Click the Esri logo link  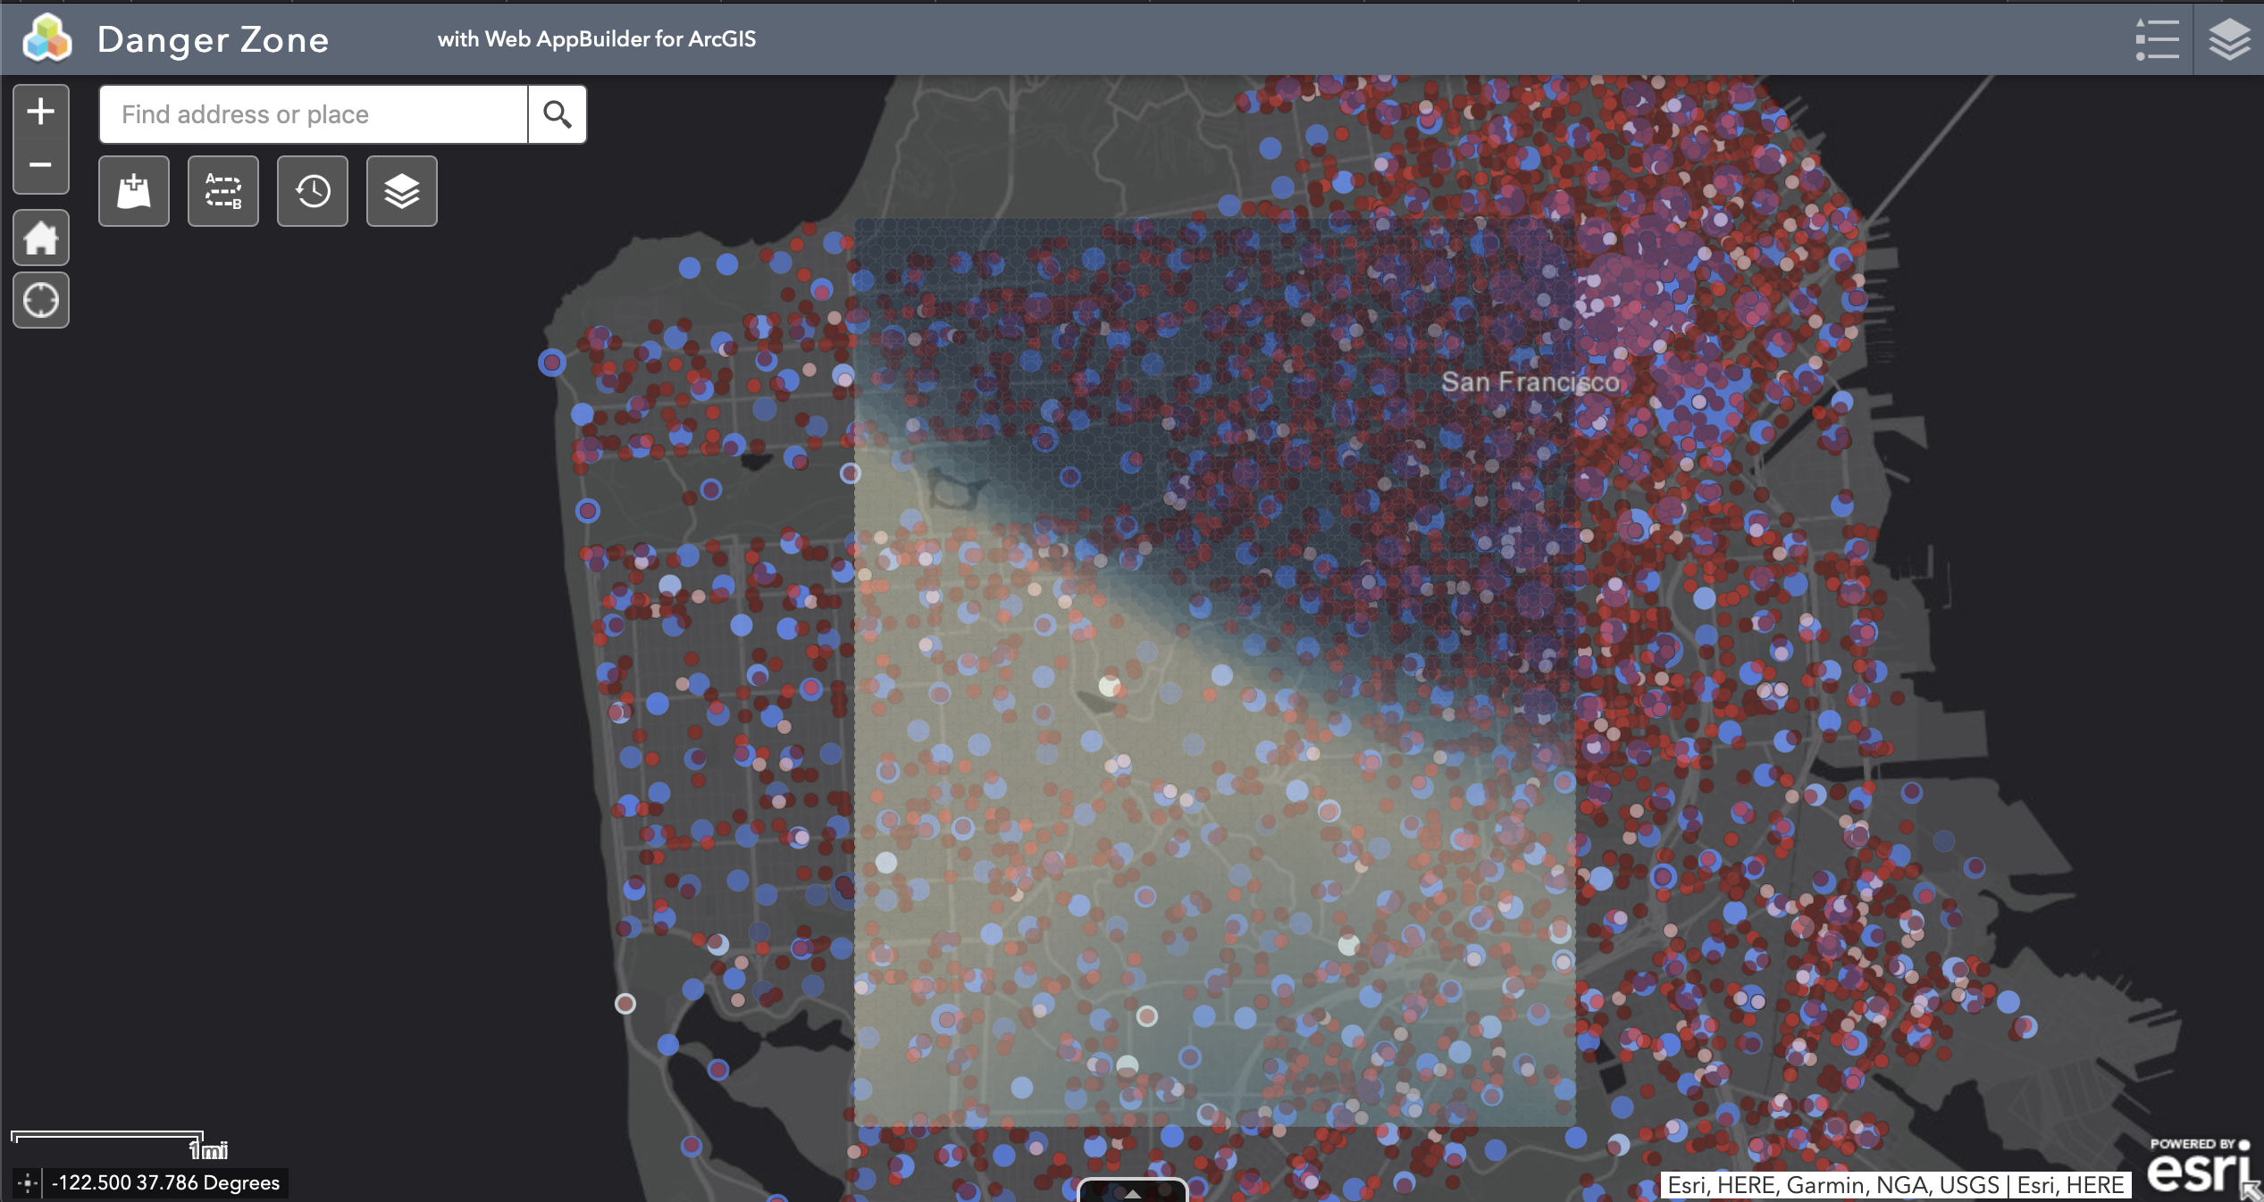[2196, 1172]
